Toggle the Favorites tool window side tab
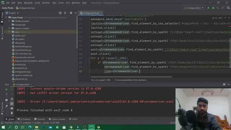Viewport: 231px width, 130px height. coord(2,109)
